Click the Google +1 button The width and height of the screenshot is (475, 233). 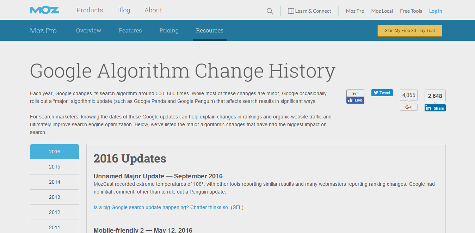pyautogui.click(x=409, y=107)
